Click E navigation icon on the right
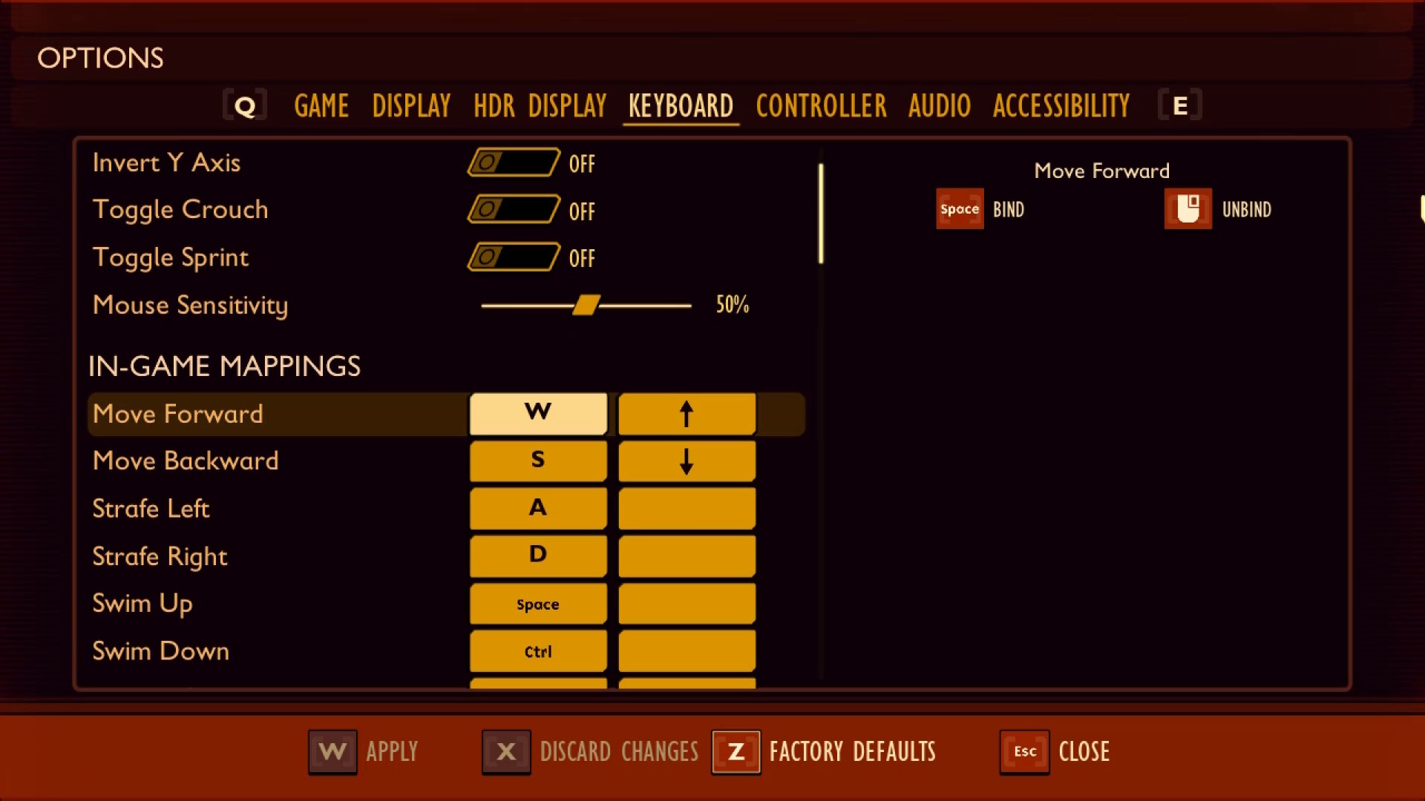Viewport: 1425px width, 801px height. pyautogui.click(x=1180, y=105)
